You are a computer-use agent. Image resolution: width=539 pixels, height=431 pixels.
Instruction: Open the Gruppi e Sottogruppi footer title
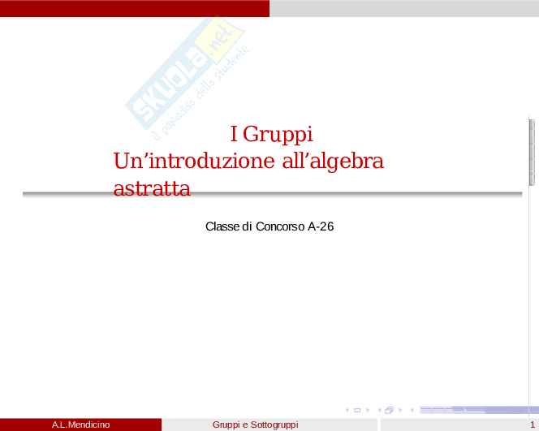pyautogui.click(x=255, y=425)
